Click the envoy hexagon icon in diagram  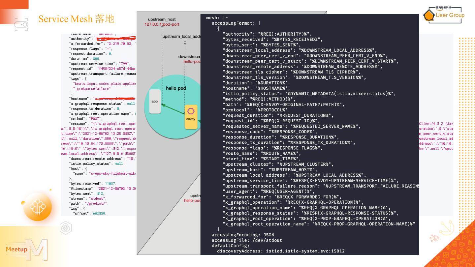[x=191, y=111]
